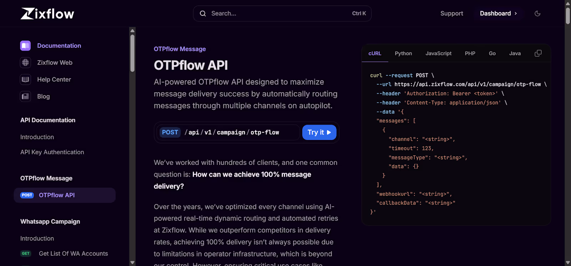This screenshot has width=571, height=266.
Task: Click sidebar scrollbar down arrow
Action: coord(132,262)
